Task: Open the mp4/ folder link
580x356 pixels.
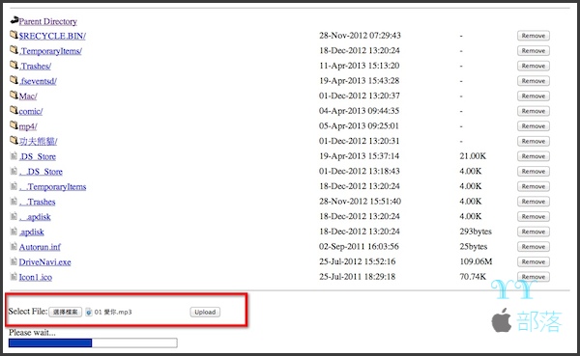Action: point(28,126)
